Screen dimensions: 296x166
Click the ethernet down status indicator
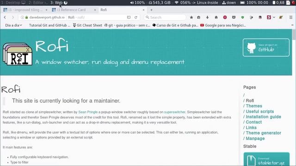(229, 3)
